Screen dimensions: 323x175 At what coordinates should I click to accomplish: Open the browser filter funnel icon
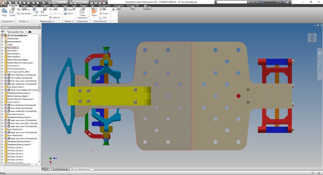pos(3,32)
